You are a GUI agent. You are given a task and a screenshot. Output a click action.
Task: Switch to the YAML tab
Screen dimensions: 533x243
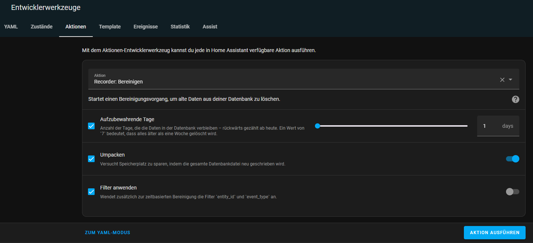point(11,27)
